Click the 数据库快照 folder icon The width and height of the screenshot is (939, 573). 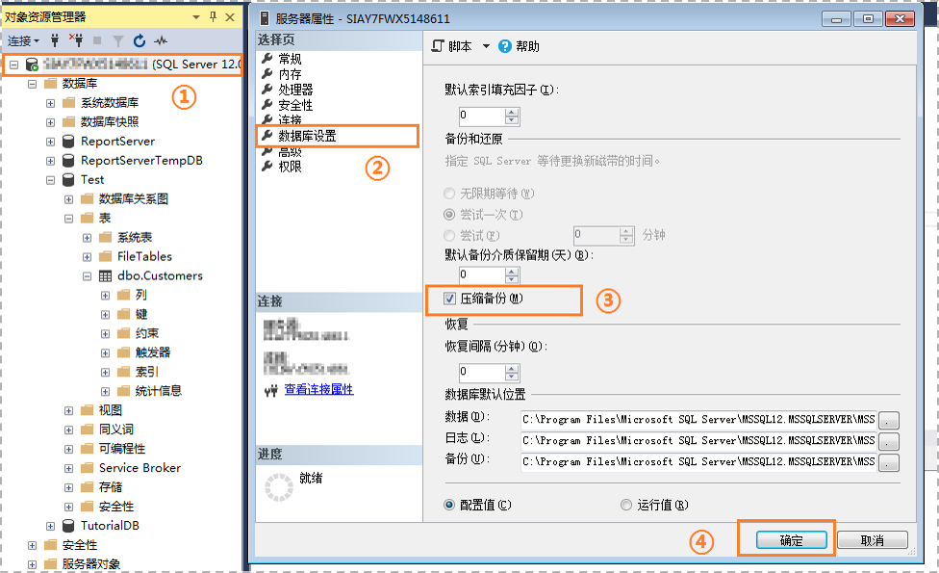69,121
